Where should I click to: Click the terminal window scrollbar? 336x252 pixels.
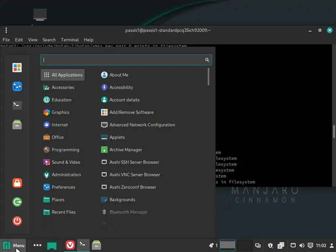[334, 132]
